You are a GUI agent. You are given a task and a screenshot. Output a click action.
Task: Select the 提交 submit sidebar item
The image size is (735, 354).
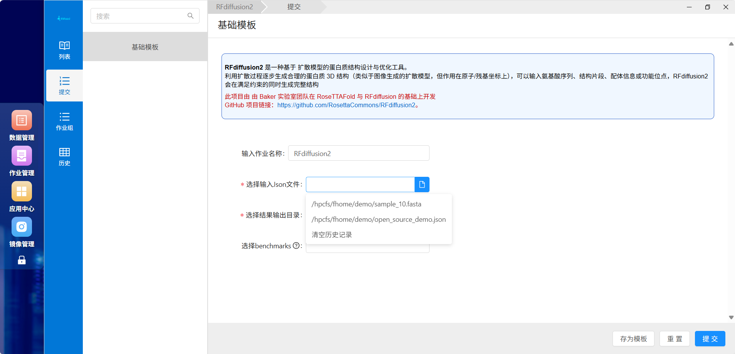[64, 86]
